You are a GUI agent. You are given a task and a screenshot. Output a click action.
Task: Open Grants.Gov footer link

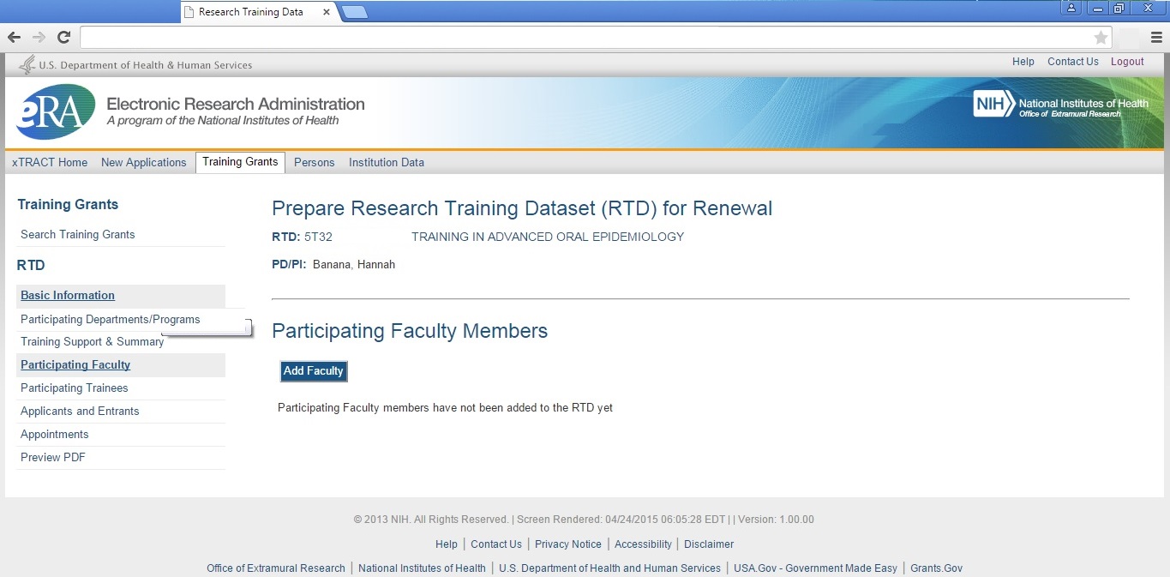(x=936, y=568)
